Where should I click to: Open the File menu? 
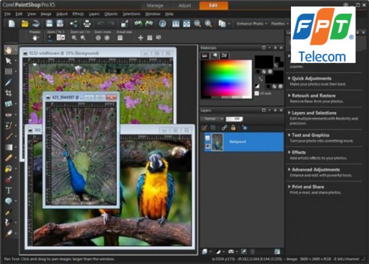pyautogui.click(x=7, y=14)
